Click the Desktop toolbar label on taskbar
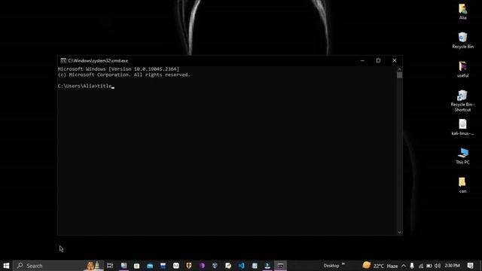482x271 pixels. click(x=331, y=266)
